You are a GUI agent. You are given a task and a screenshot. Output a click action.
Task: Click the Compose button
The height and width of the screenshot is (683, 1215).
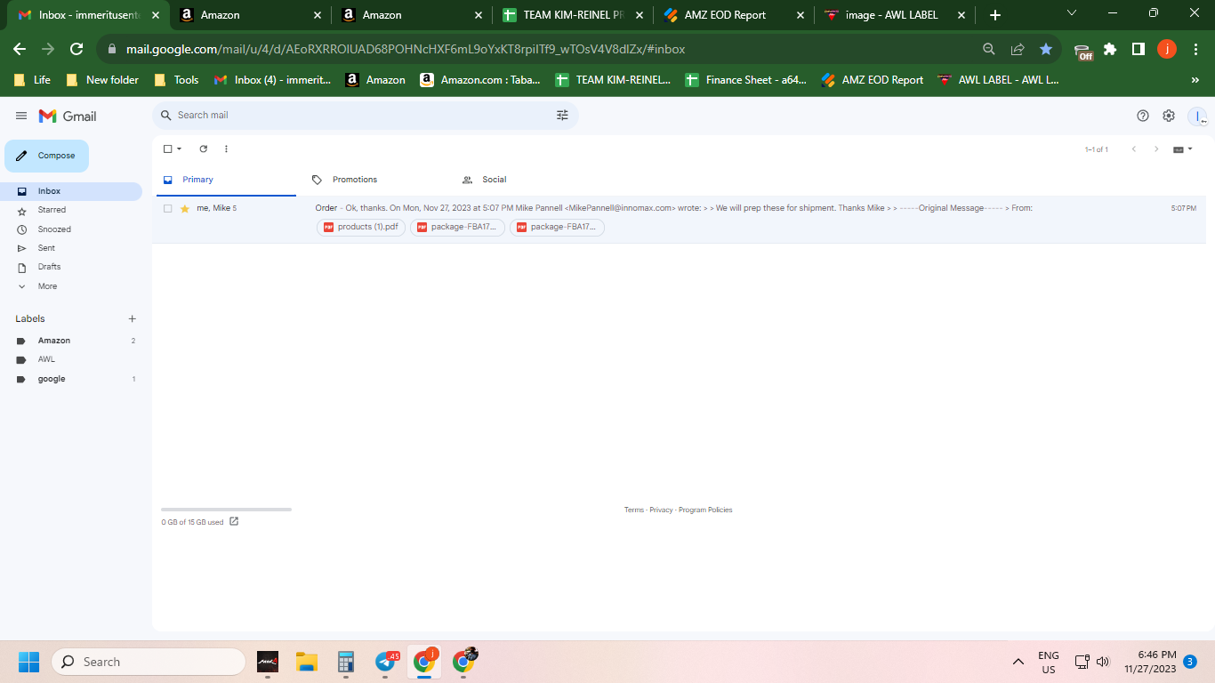pos(47,156)
